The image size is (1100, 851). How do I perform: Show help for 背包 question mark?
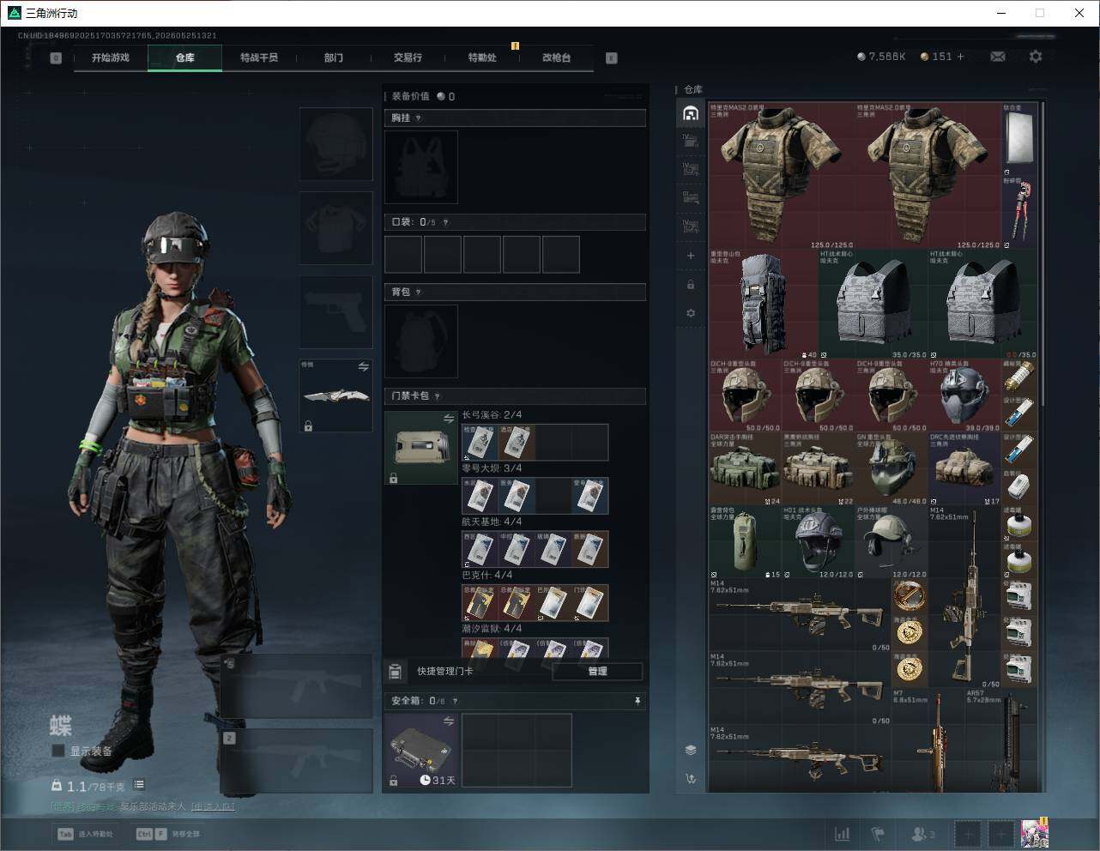[x=418, y=293]
